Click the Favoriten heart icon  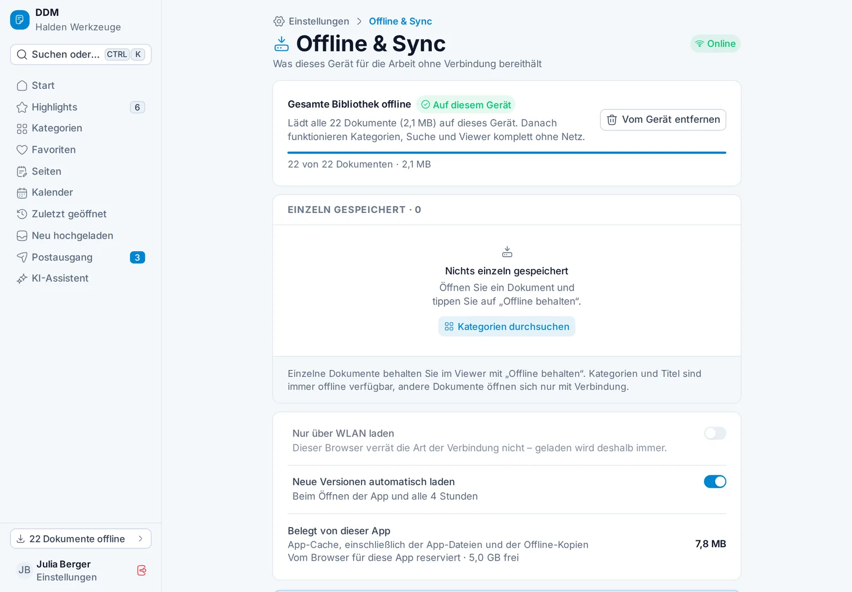coord(22,150)
